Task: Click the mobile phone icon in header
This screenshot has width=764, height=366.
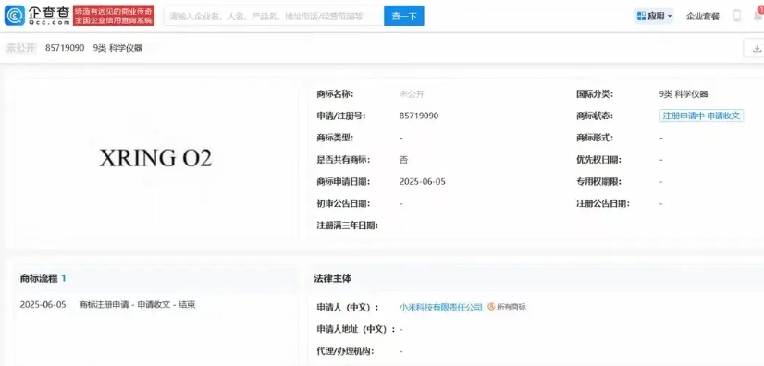Action: (x=737, y=16)
